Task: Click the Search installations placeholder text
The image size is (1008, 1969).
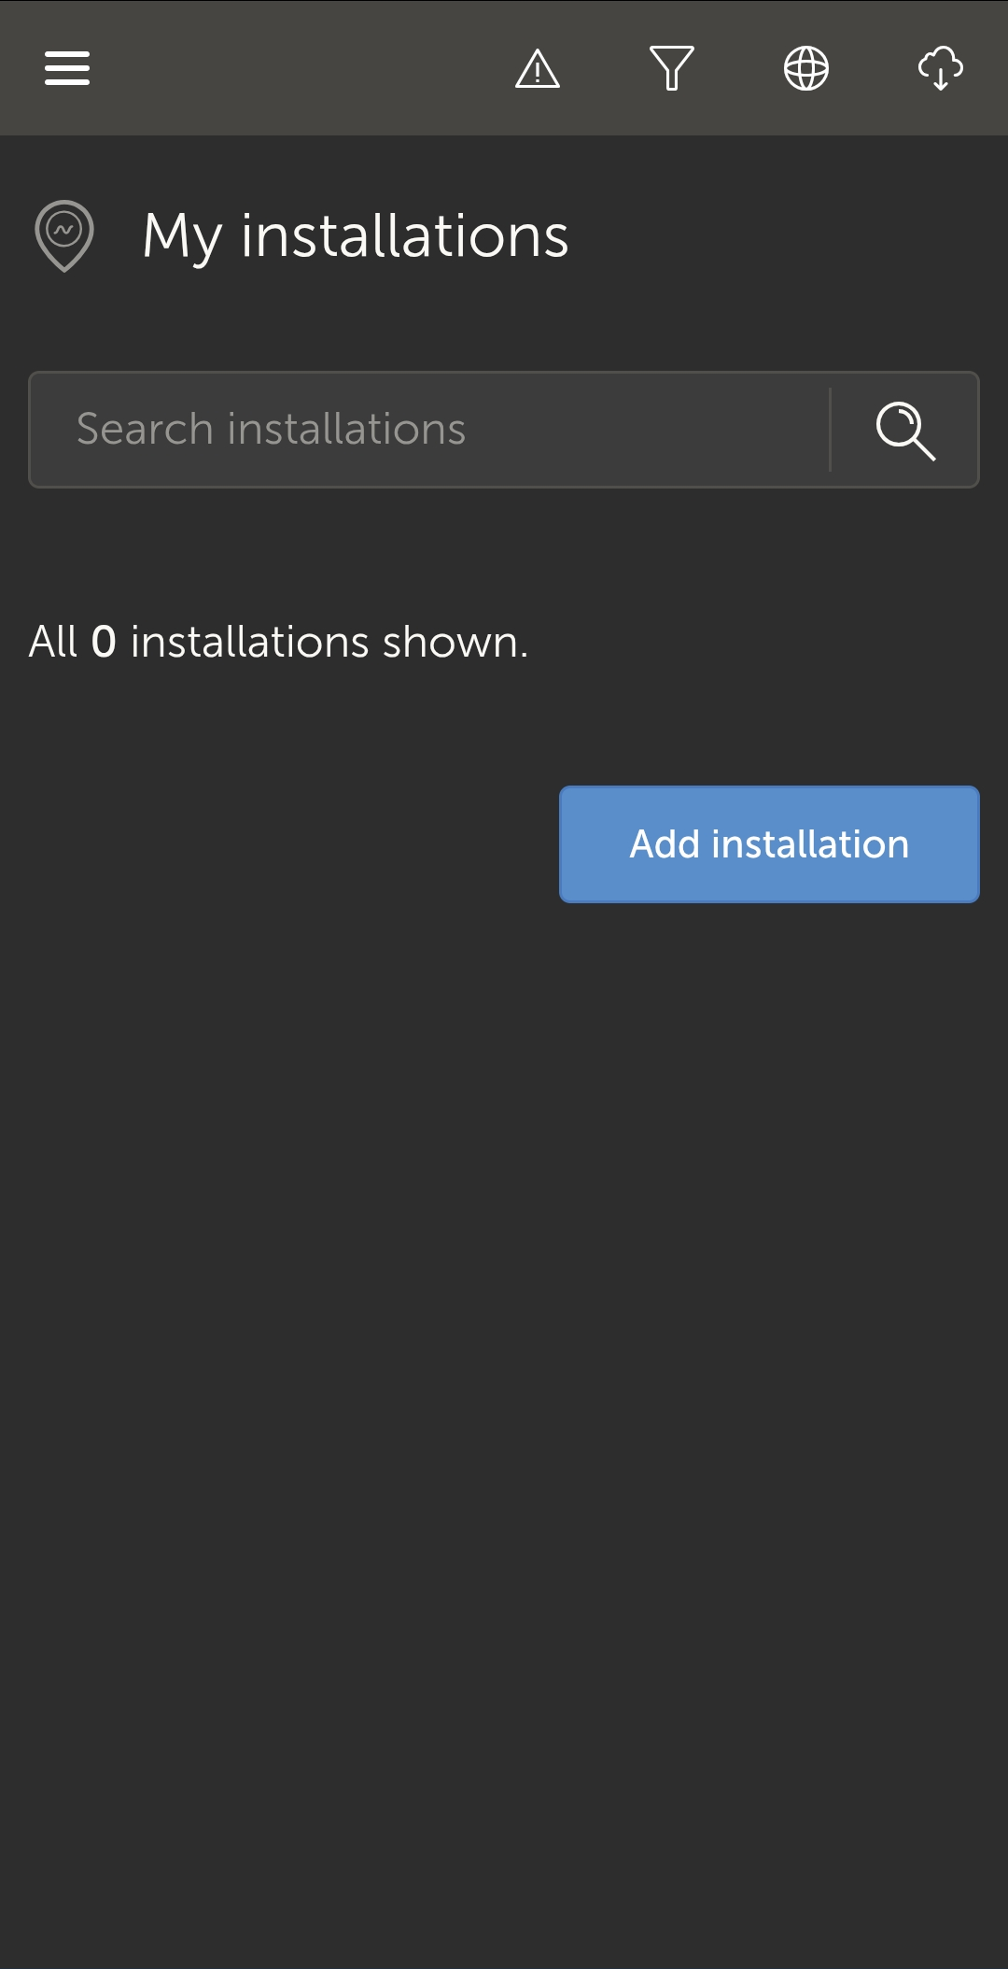Action: [271, 430]
